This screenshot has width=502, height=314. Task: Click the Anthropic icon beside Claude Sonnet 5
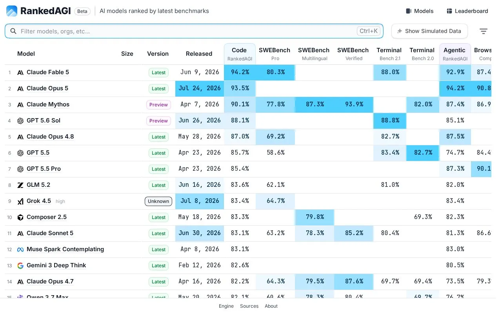point(20,233)
